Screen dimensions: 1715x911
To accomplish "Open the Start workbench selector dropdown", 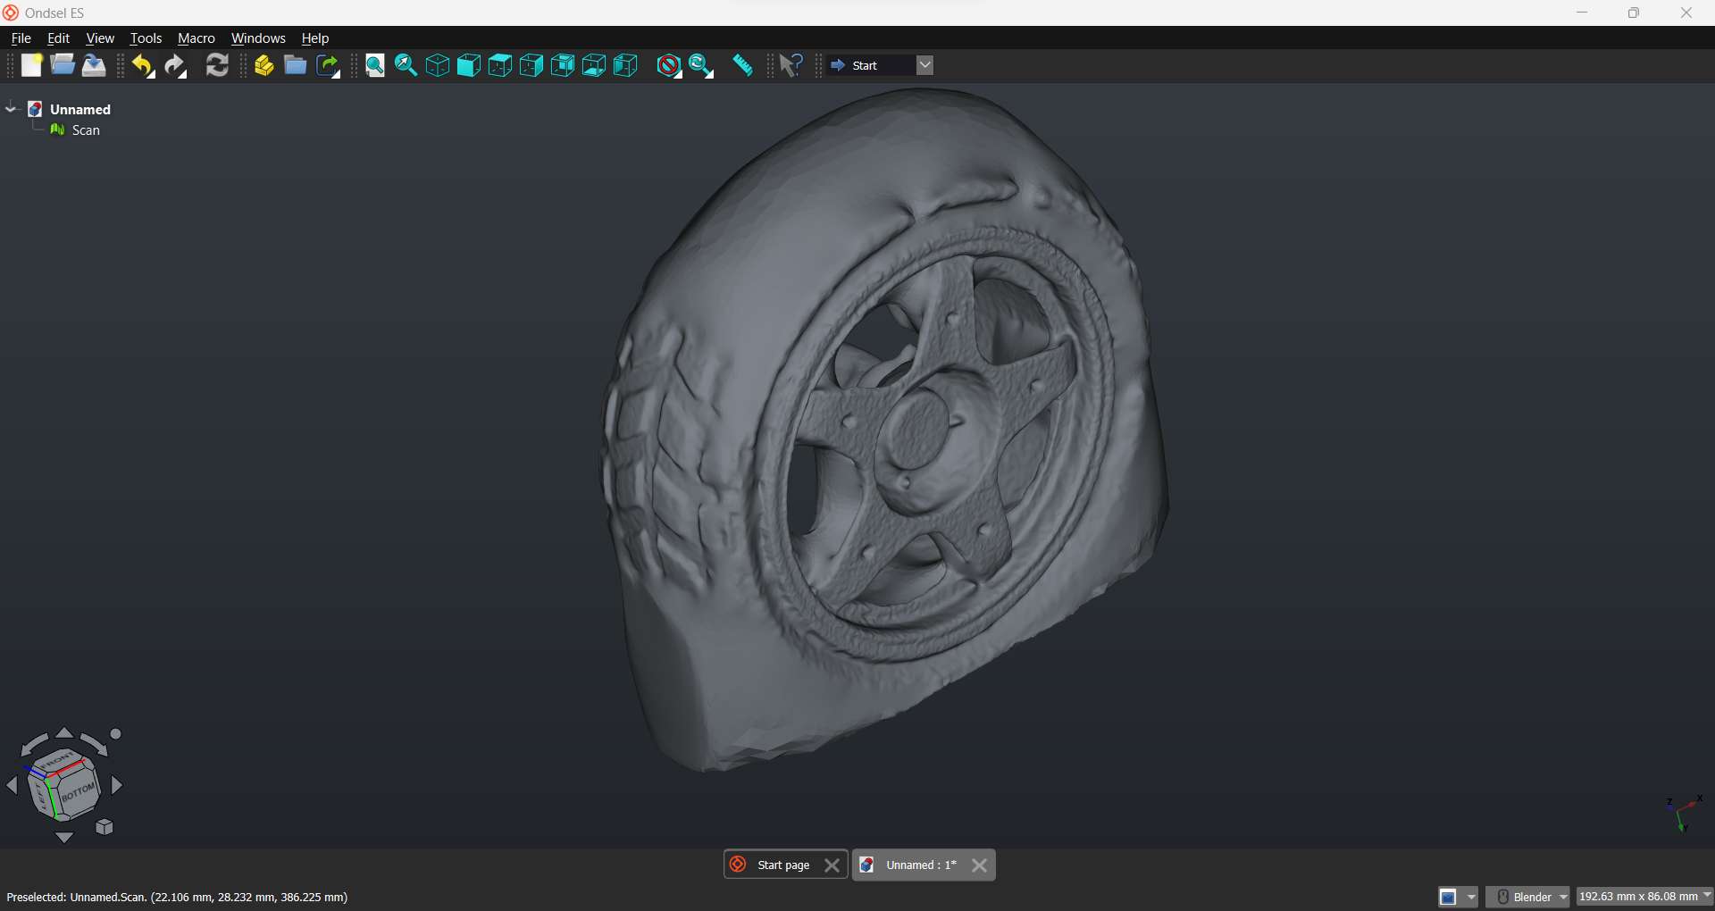I will coord(881,65).
